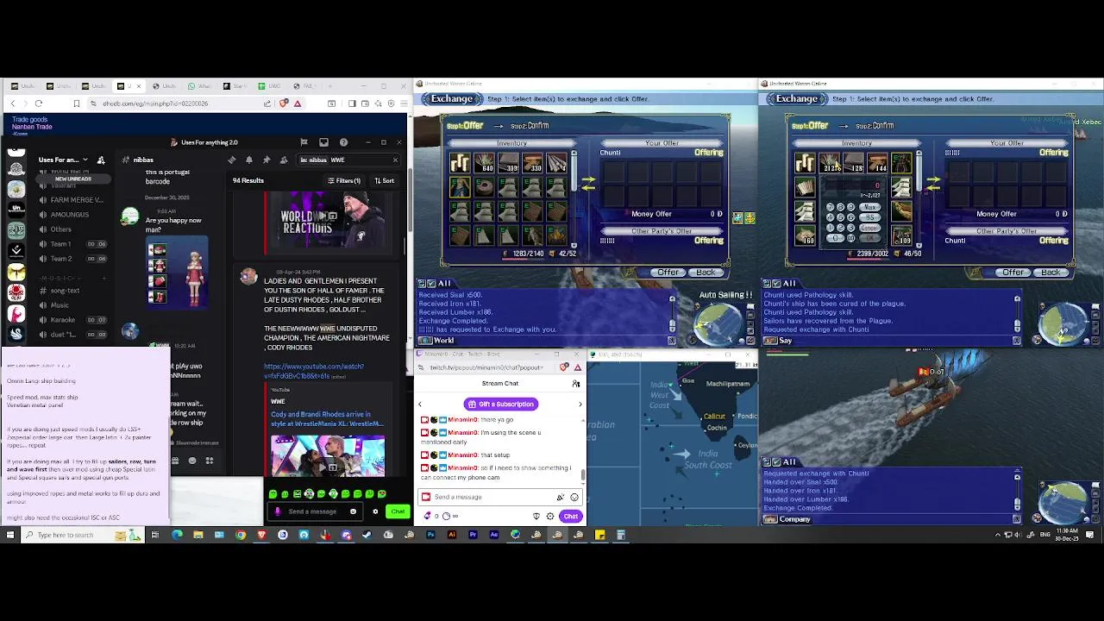Image resolution: width=1104 pixels, height=621 pixels.
Task: Click the green Chat button
Action: pos(397,511)
